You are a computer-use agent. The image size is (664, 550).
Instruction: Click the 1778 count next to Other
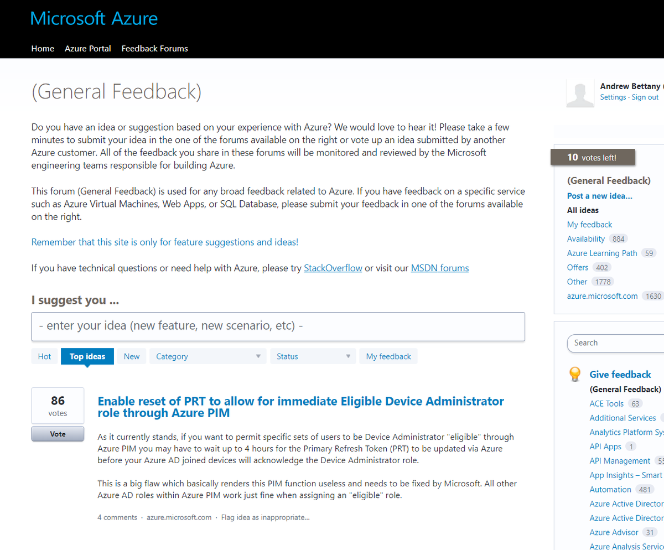[x=603, y=282]
